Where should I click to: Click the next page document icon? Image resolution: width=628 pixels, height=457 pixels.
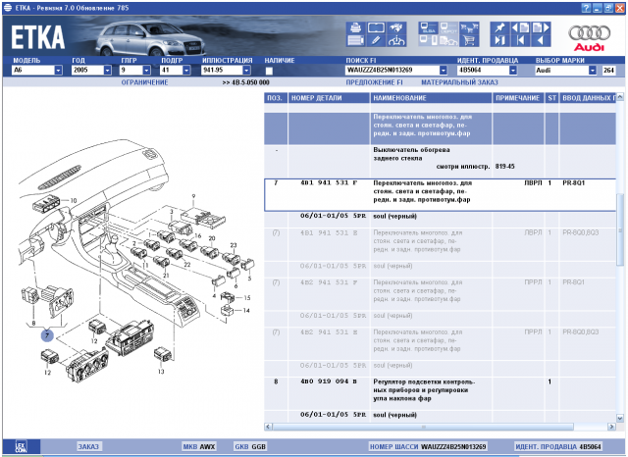coord(541,27)
